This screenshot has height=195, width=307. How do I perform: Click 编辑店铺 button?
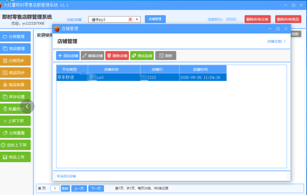[x=93, y=56]
